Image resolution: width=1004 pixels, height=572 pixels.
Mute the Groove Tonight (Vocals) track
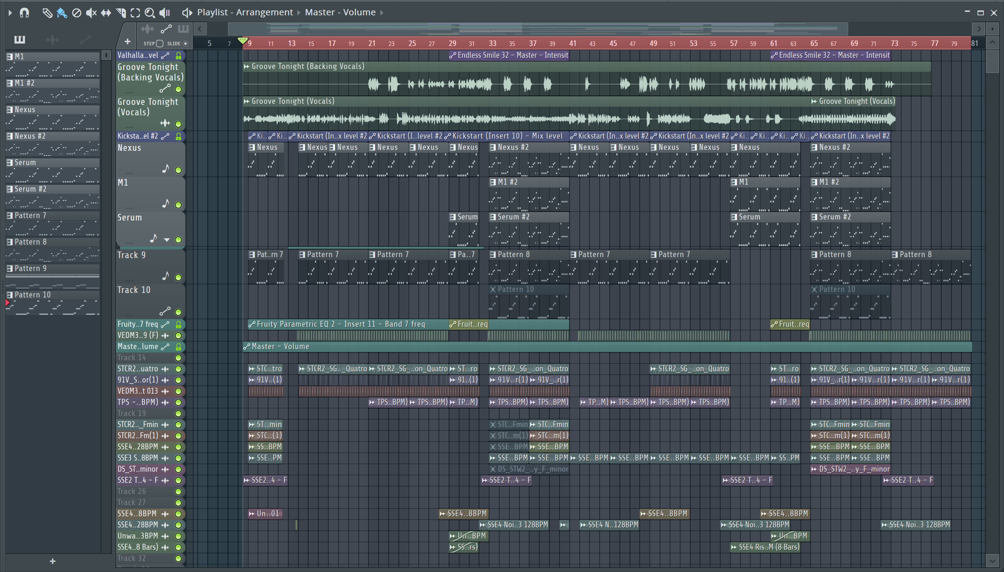coord(178,124)
